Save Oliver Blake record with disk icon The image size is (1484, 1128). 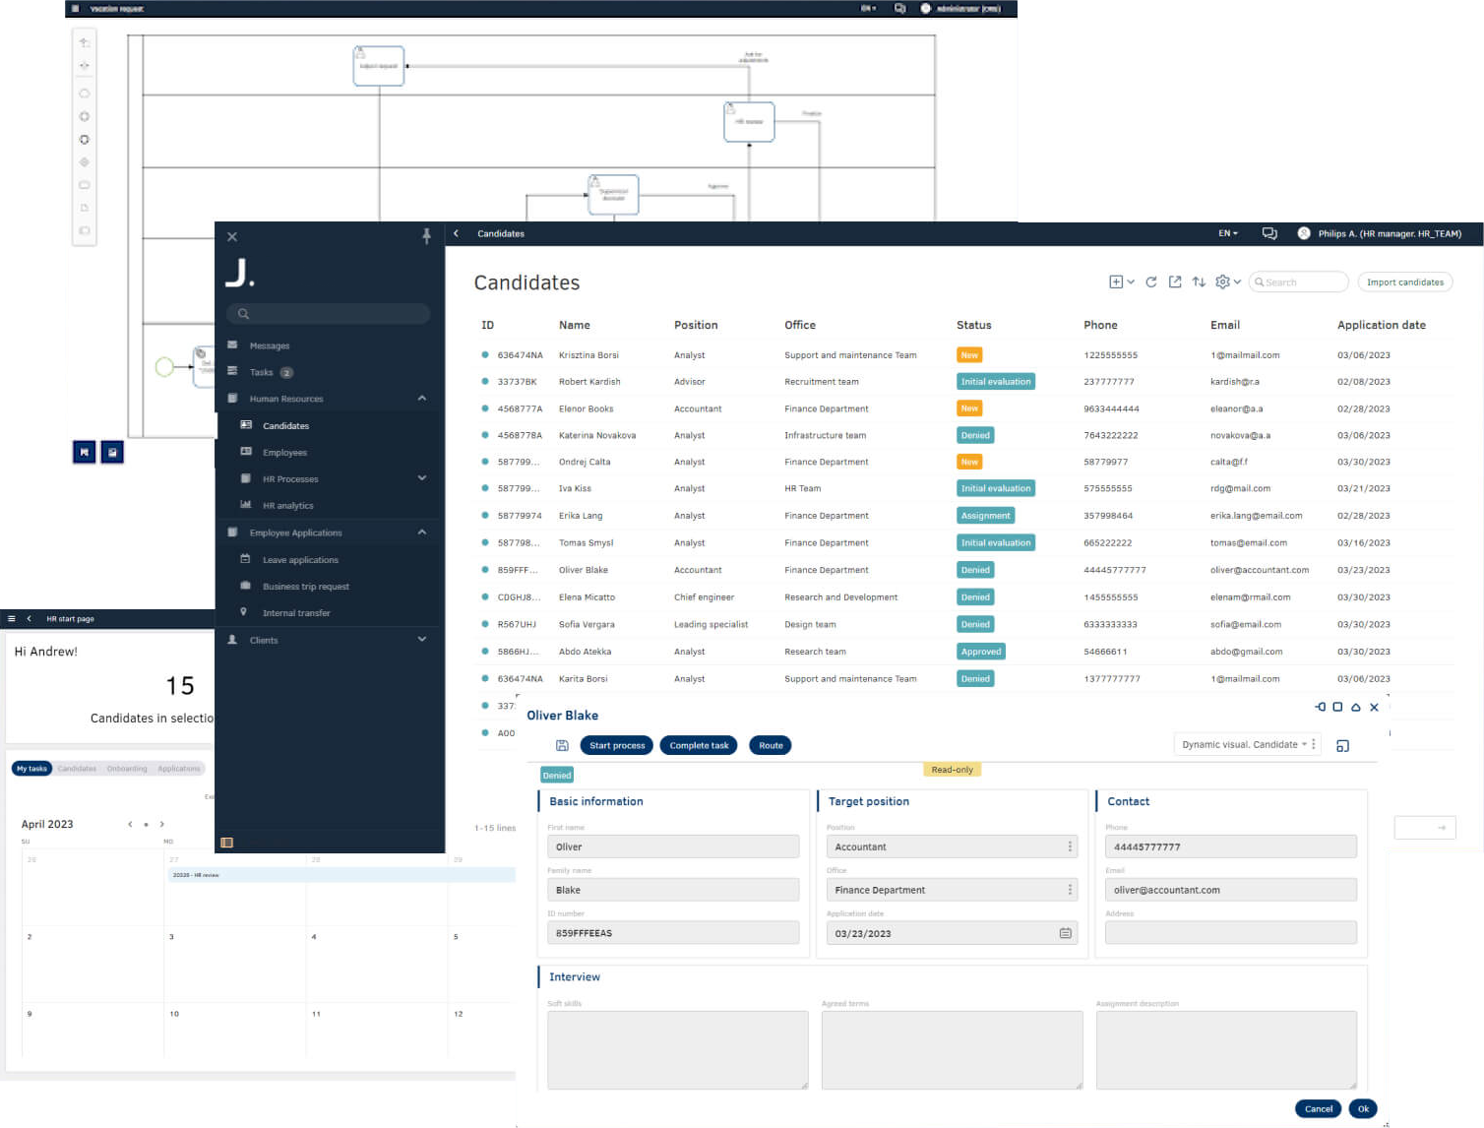[562, 746]
